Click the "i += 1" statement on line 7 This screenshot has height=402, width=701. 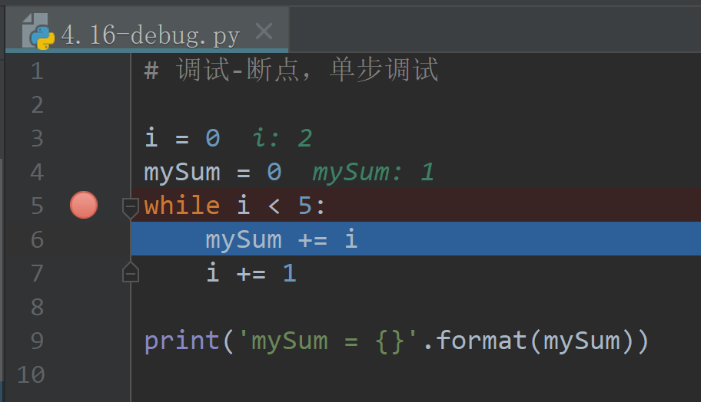tap(251, 273)
